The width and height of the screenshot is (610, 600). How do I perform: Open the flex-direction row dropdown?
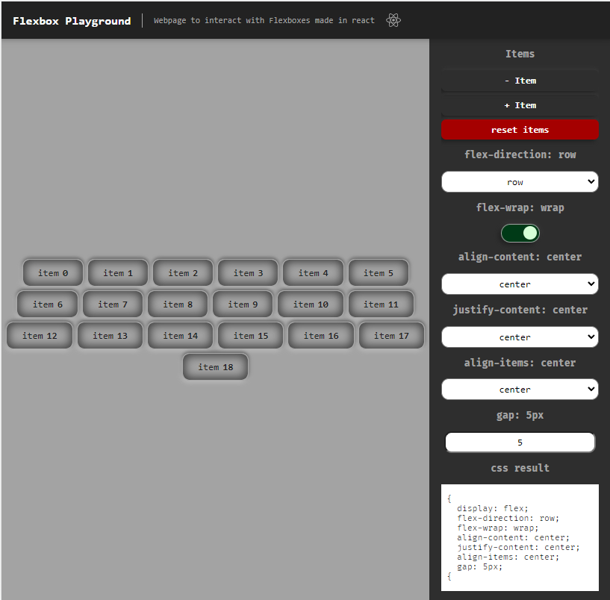520,182
